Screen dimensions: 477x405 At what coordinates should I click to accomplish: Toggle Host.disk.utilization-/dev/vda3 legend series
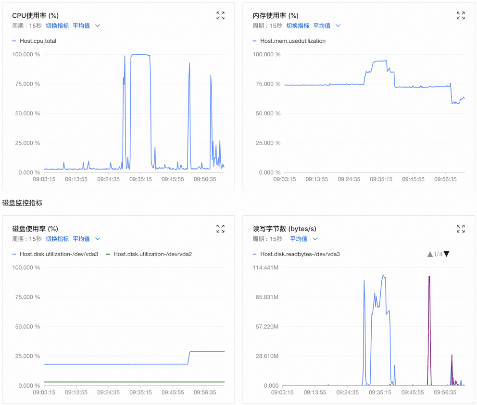pyautogui.click(x=55, y=254)
